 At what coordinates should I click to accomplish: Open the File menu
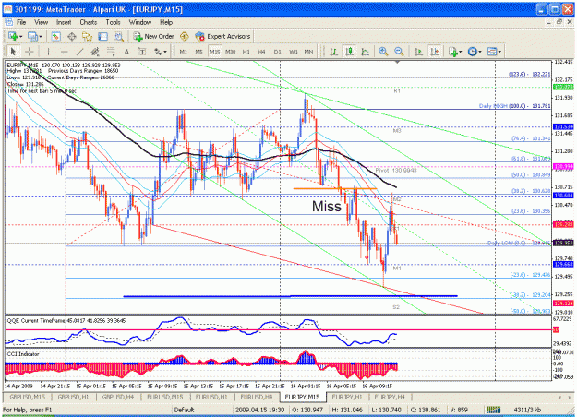pyautogui.click(x=21, y=22)
